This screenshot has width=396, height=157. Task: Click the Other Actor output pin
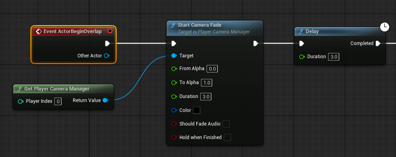pos(107,56)
